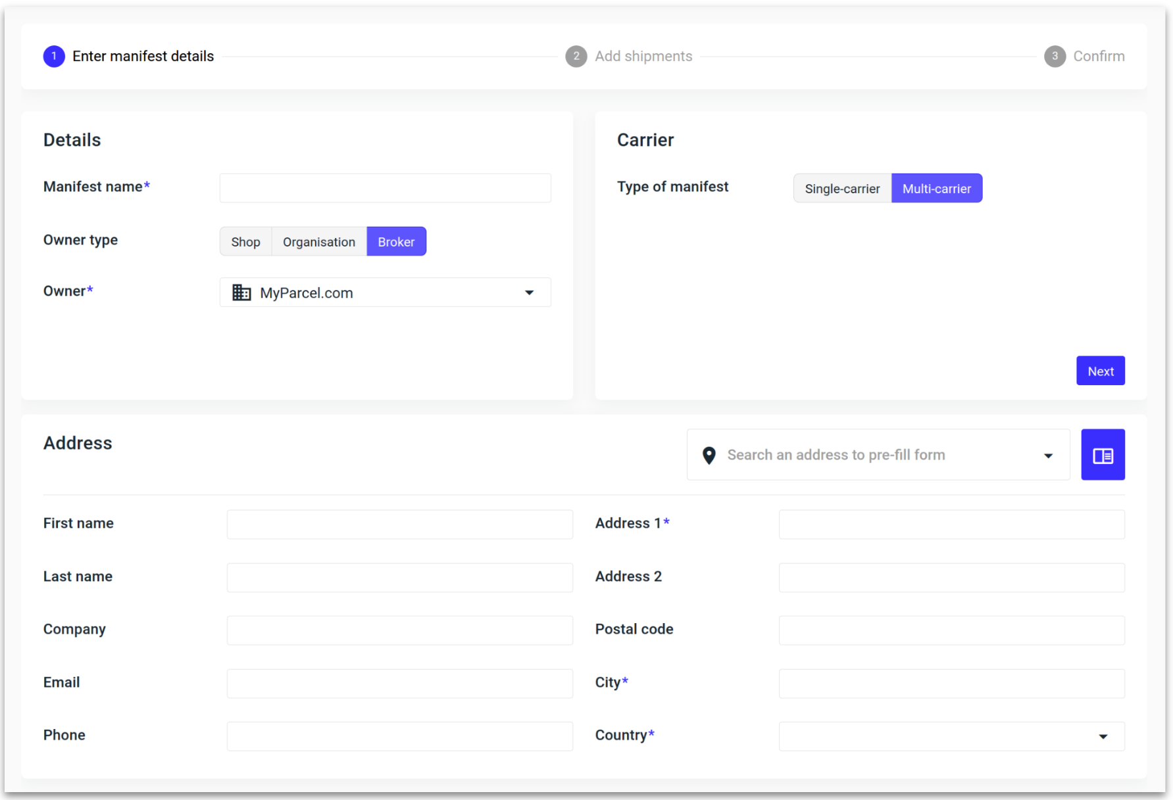This screenshot has width=1173, height=800.
Task: Click the building icon beside MyParcel.com
Action: [x=241, y=293]
